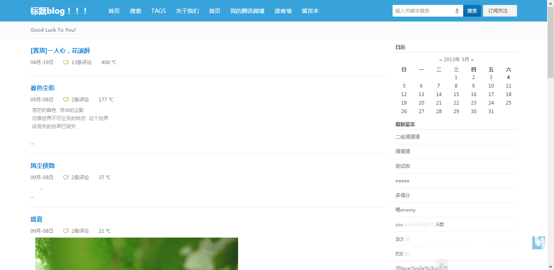This screenshot has height=270, width=554.
Task: Click the microphone voice search icon
Action: pos(457,11)
